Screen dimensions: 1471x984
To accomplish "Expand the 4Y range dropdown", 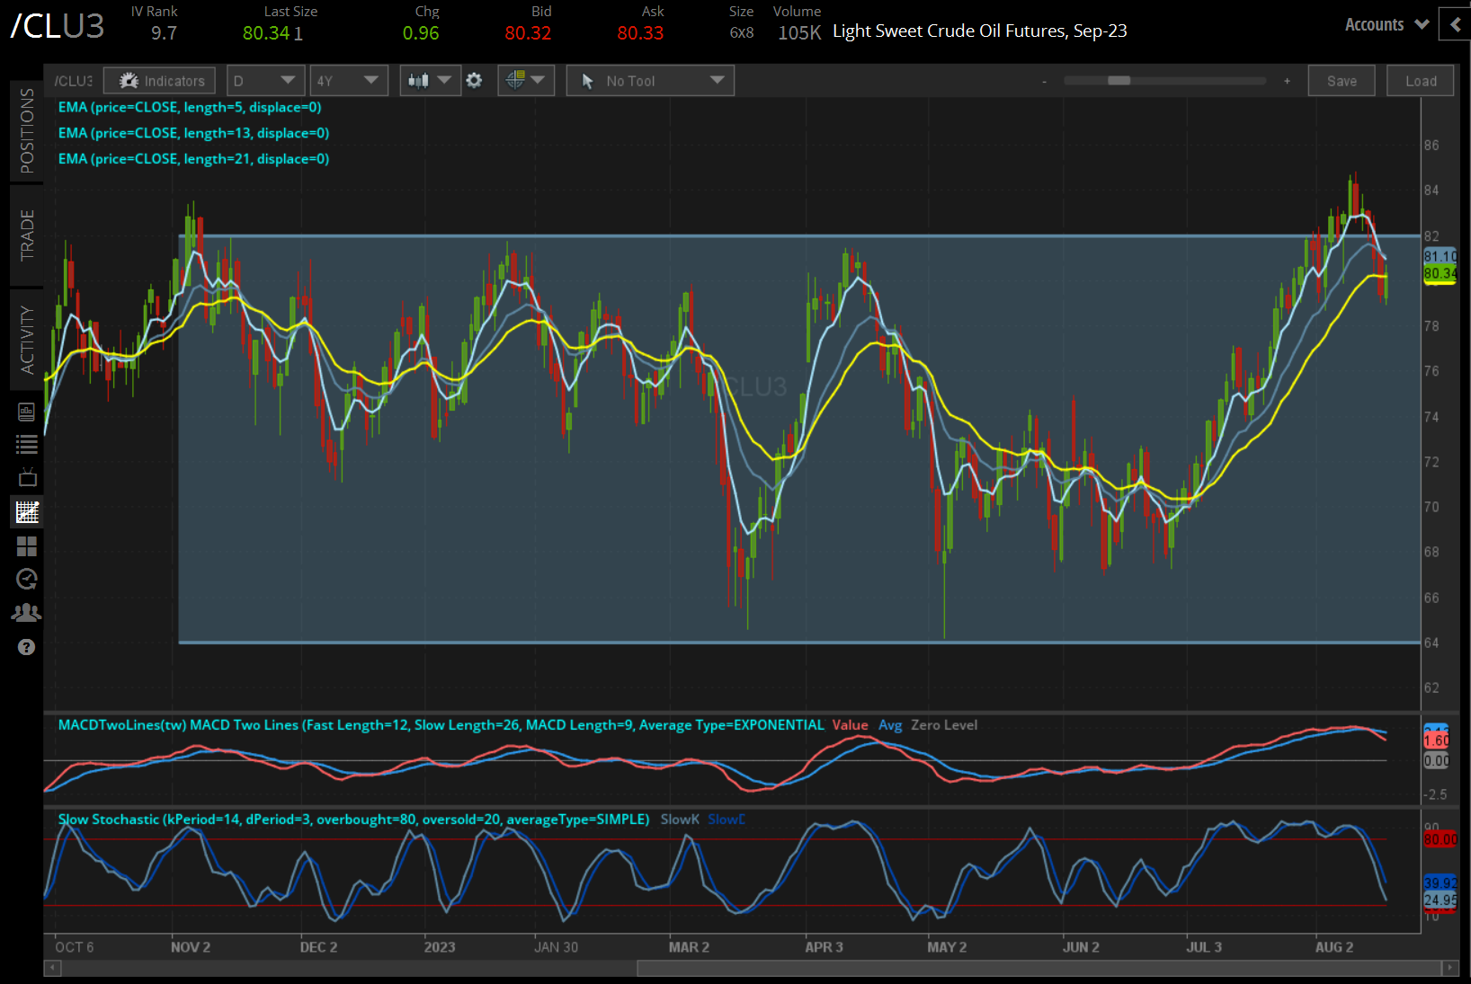I will click(x=349, y=80).
